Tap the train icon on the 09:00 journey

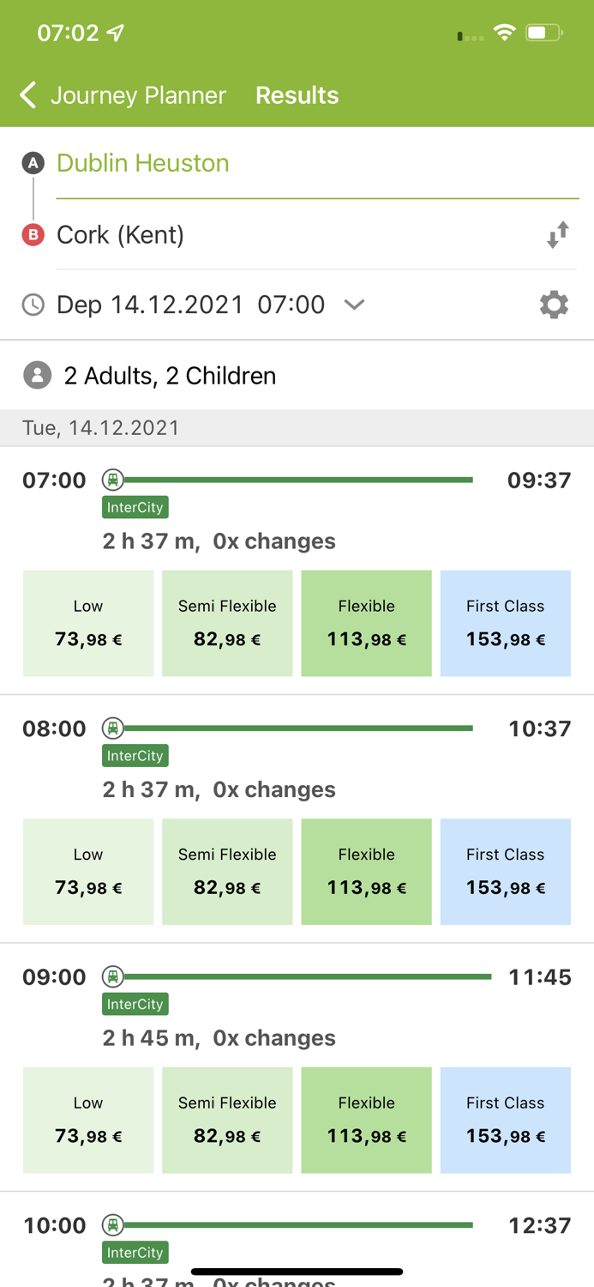(x=112, y=976)
